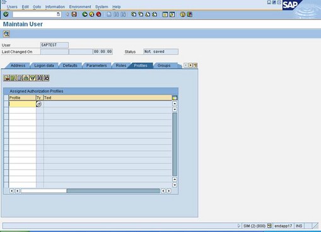Select the first row selector in profiles table
321x232 pixels.
click(x=6, y=104)
